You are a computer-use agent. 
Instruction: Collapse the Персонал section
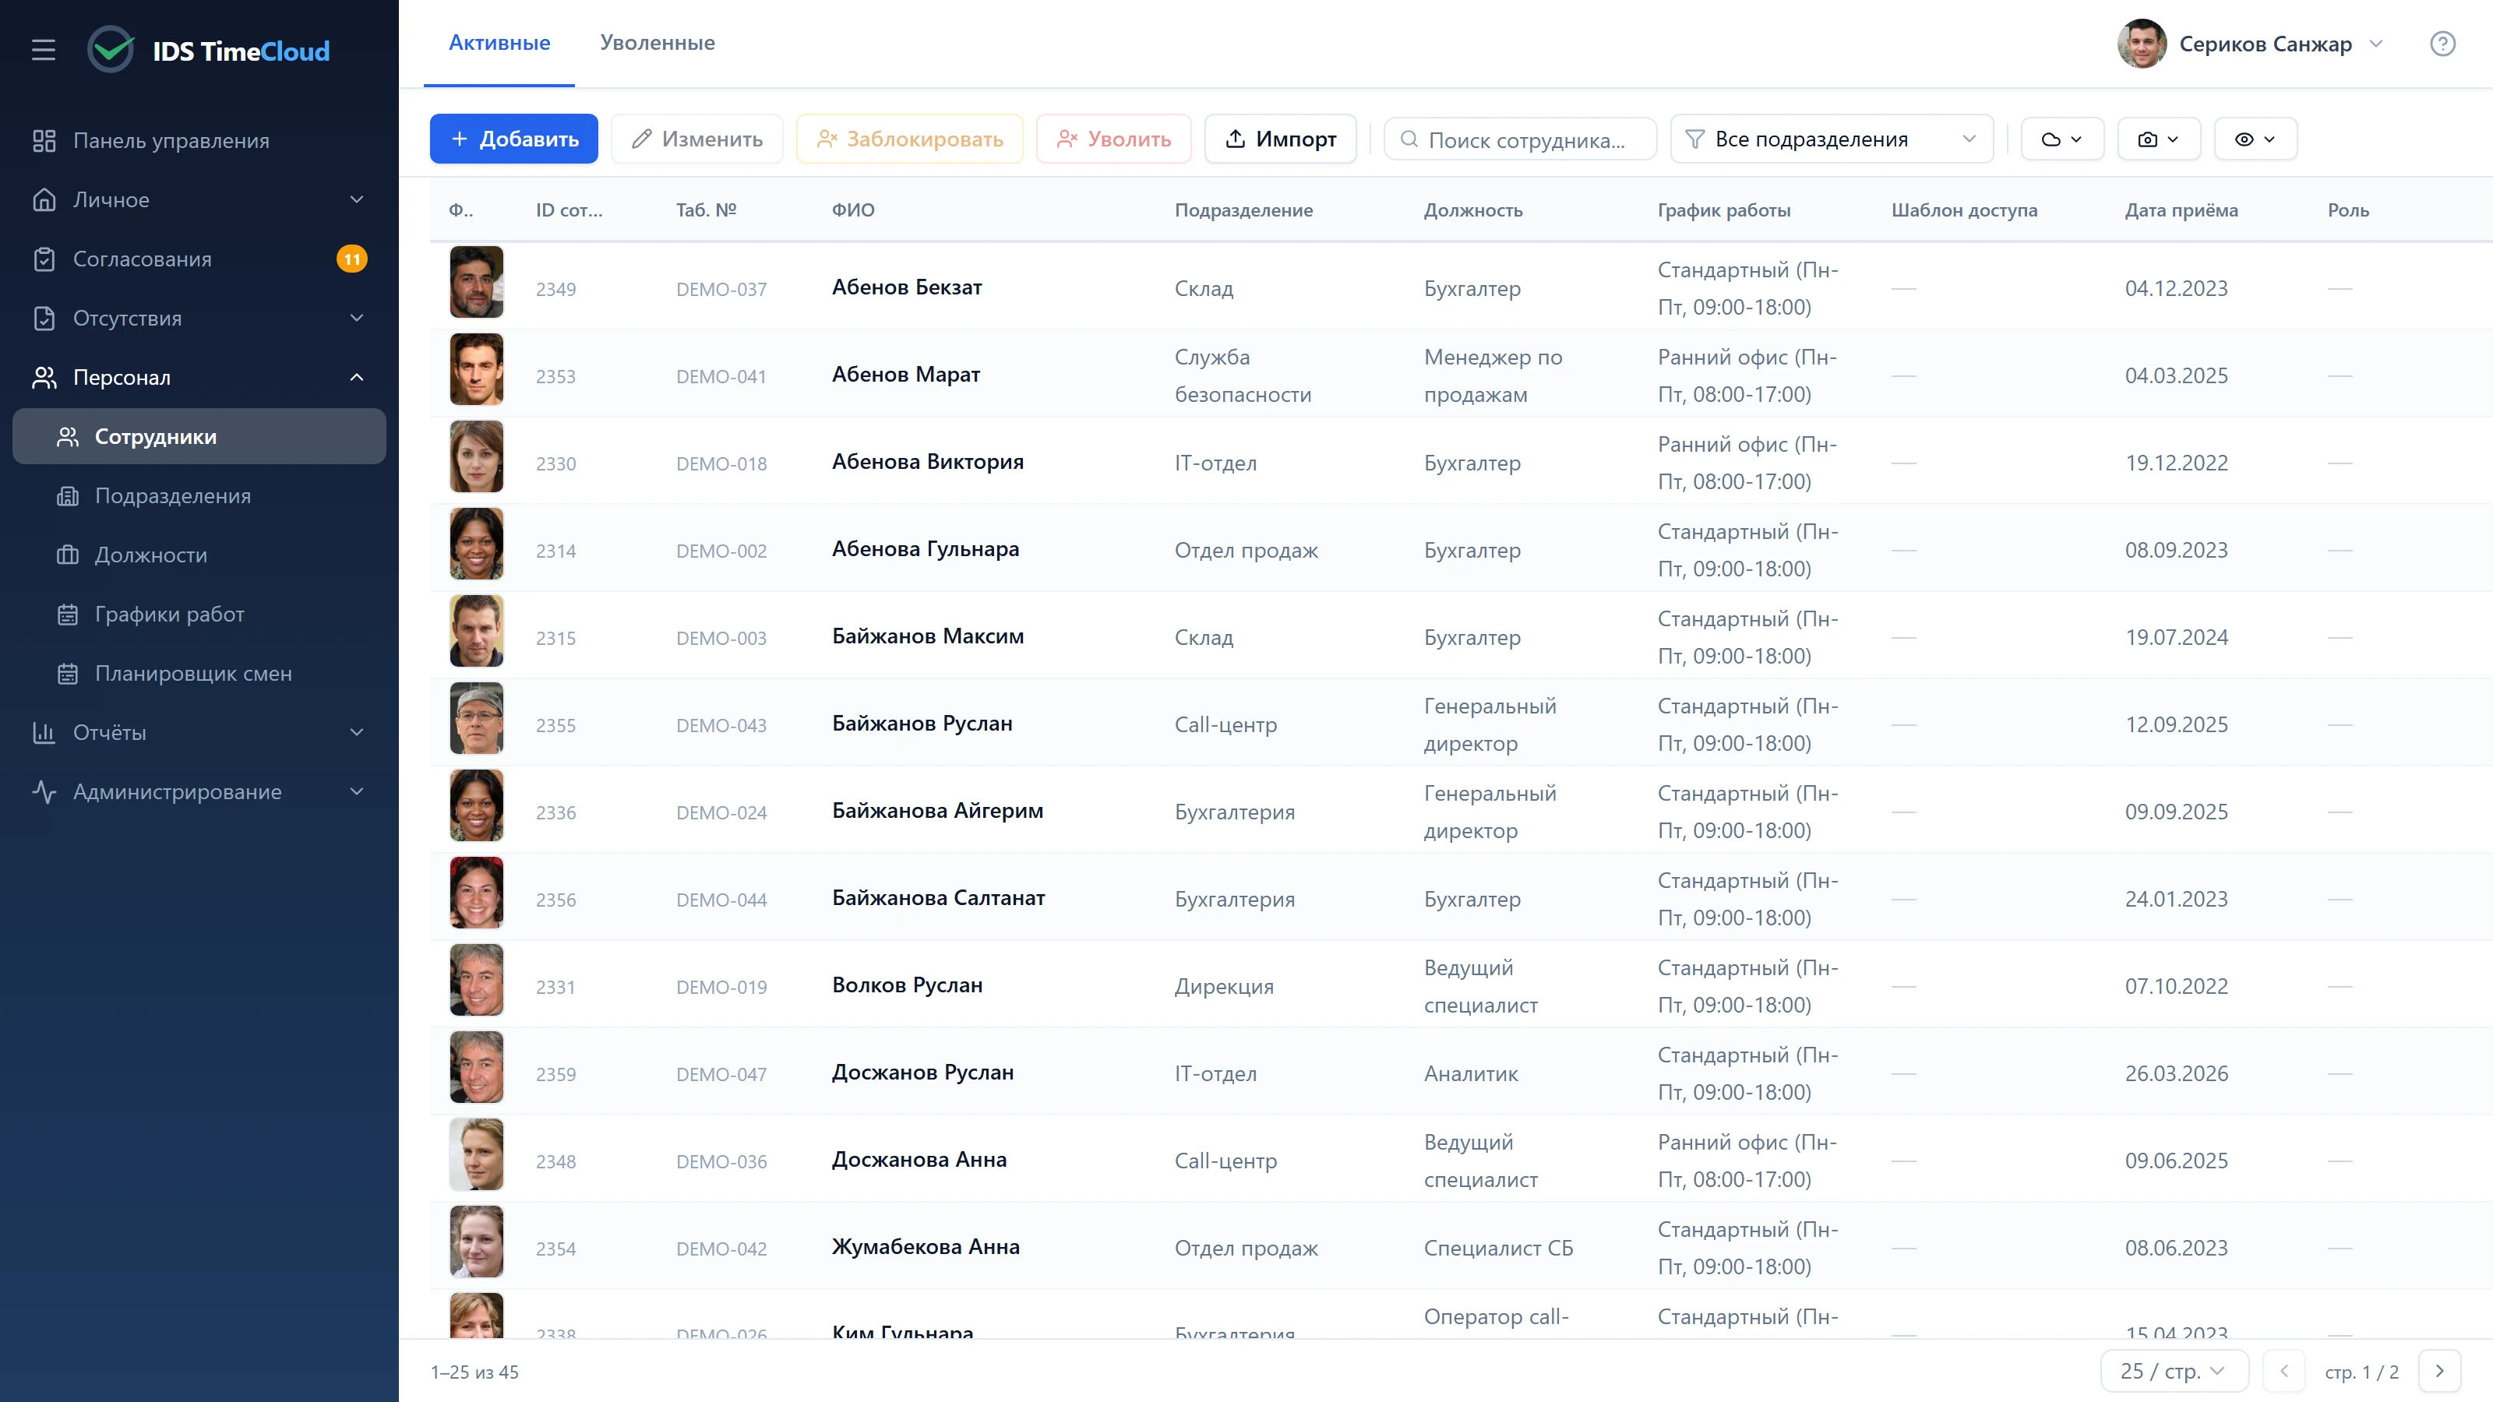coord(199,377)
